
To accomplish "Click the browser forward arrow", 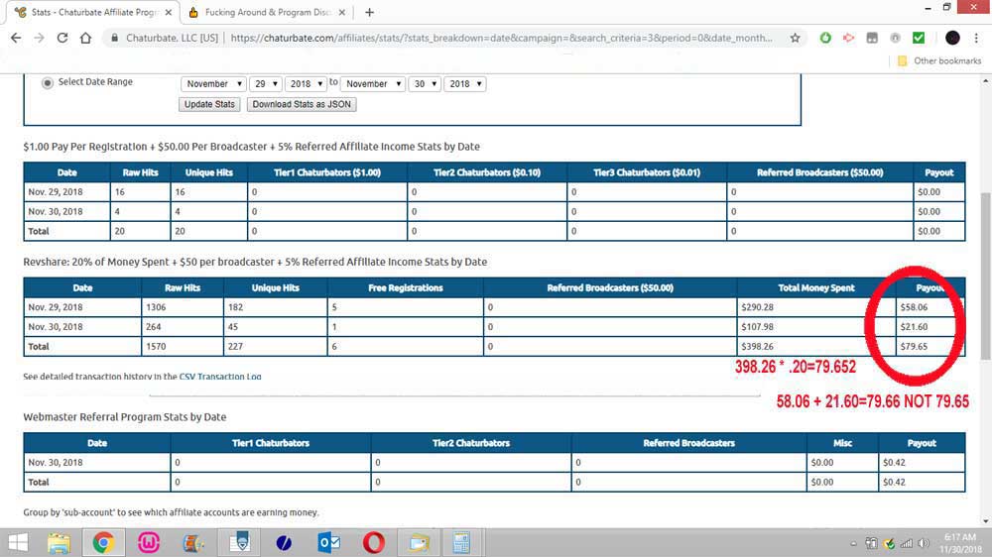I will click(x=40, y=38).
